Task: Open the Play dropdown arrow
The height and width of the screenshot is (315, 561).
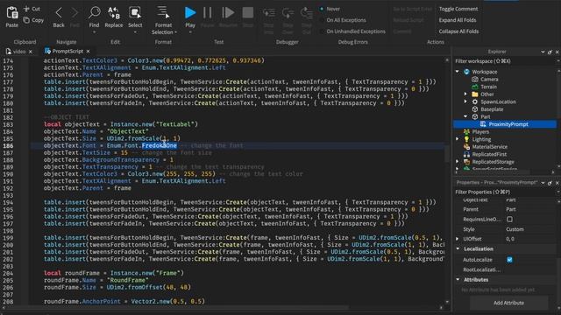Action: (x=190, y=32)
